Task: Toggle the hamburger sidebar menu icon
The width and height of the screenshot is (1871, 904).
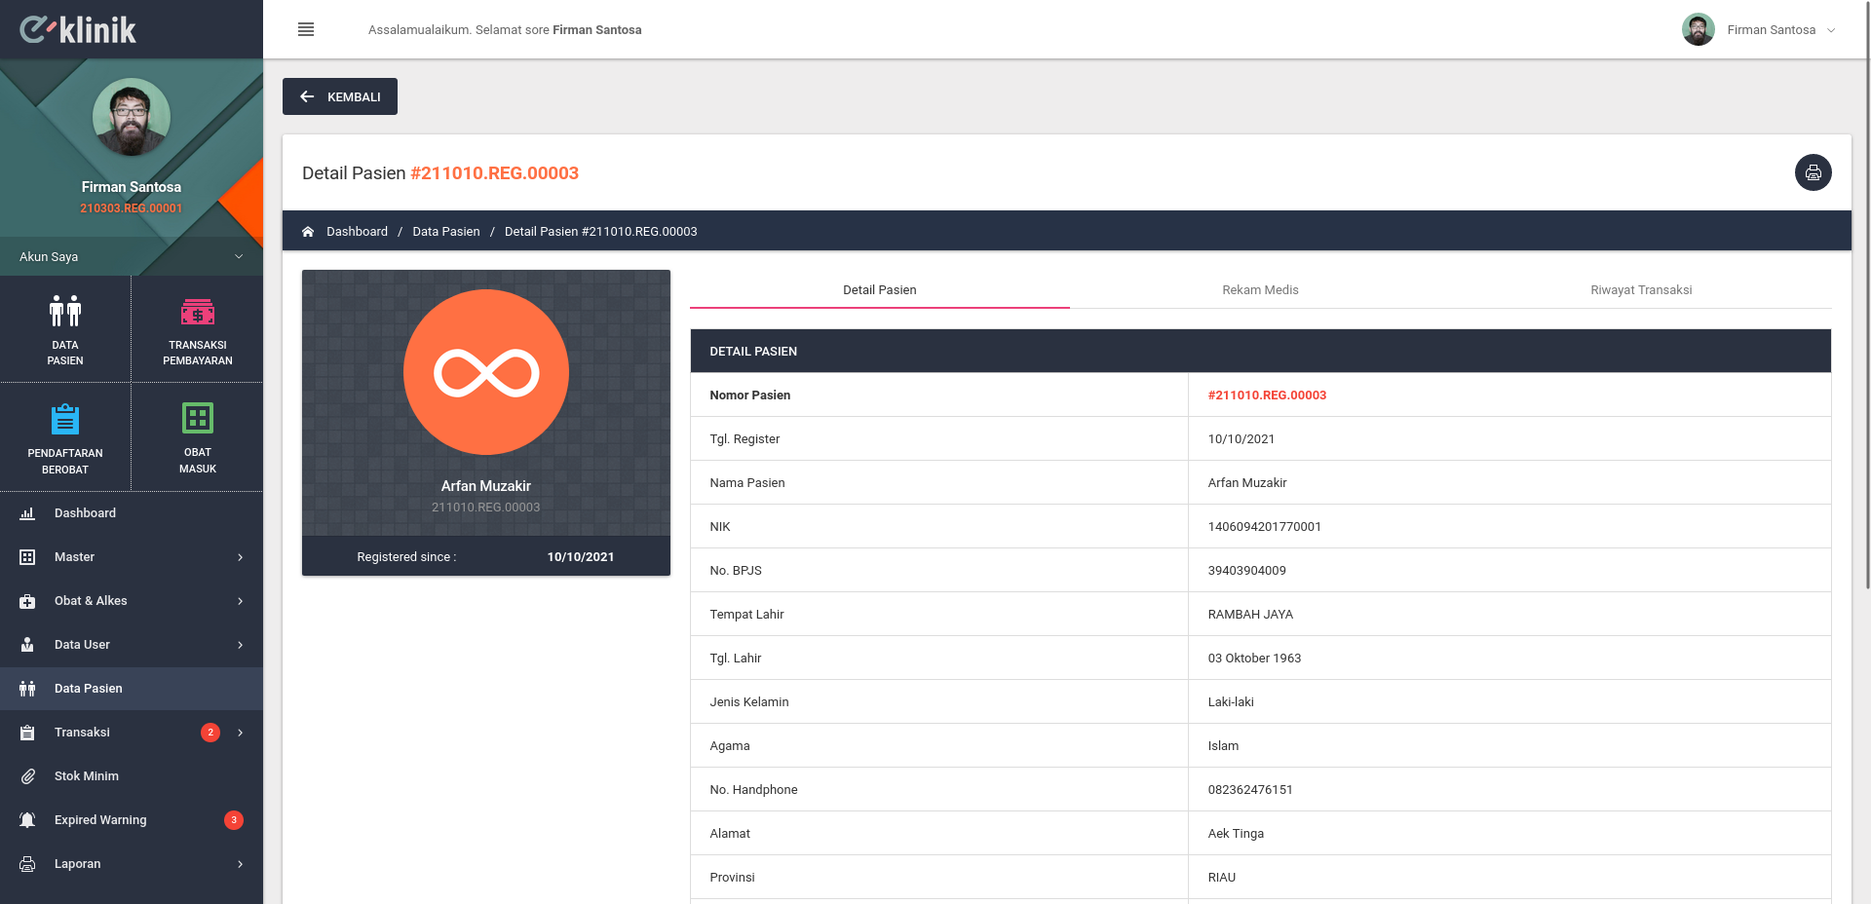Action: click(306, 29)
